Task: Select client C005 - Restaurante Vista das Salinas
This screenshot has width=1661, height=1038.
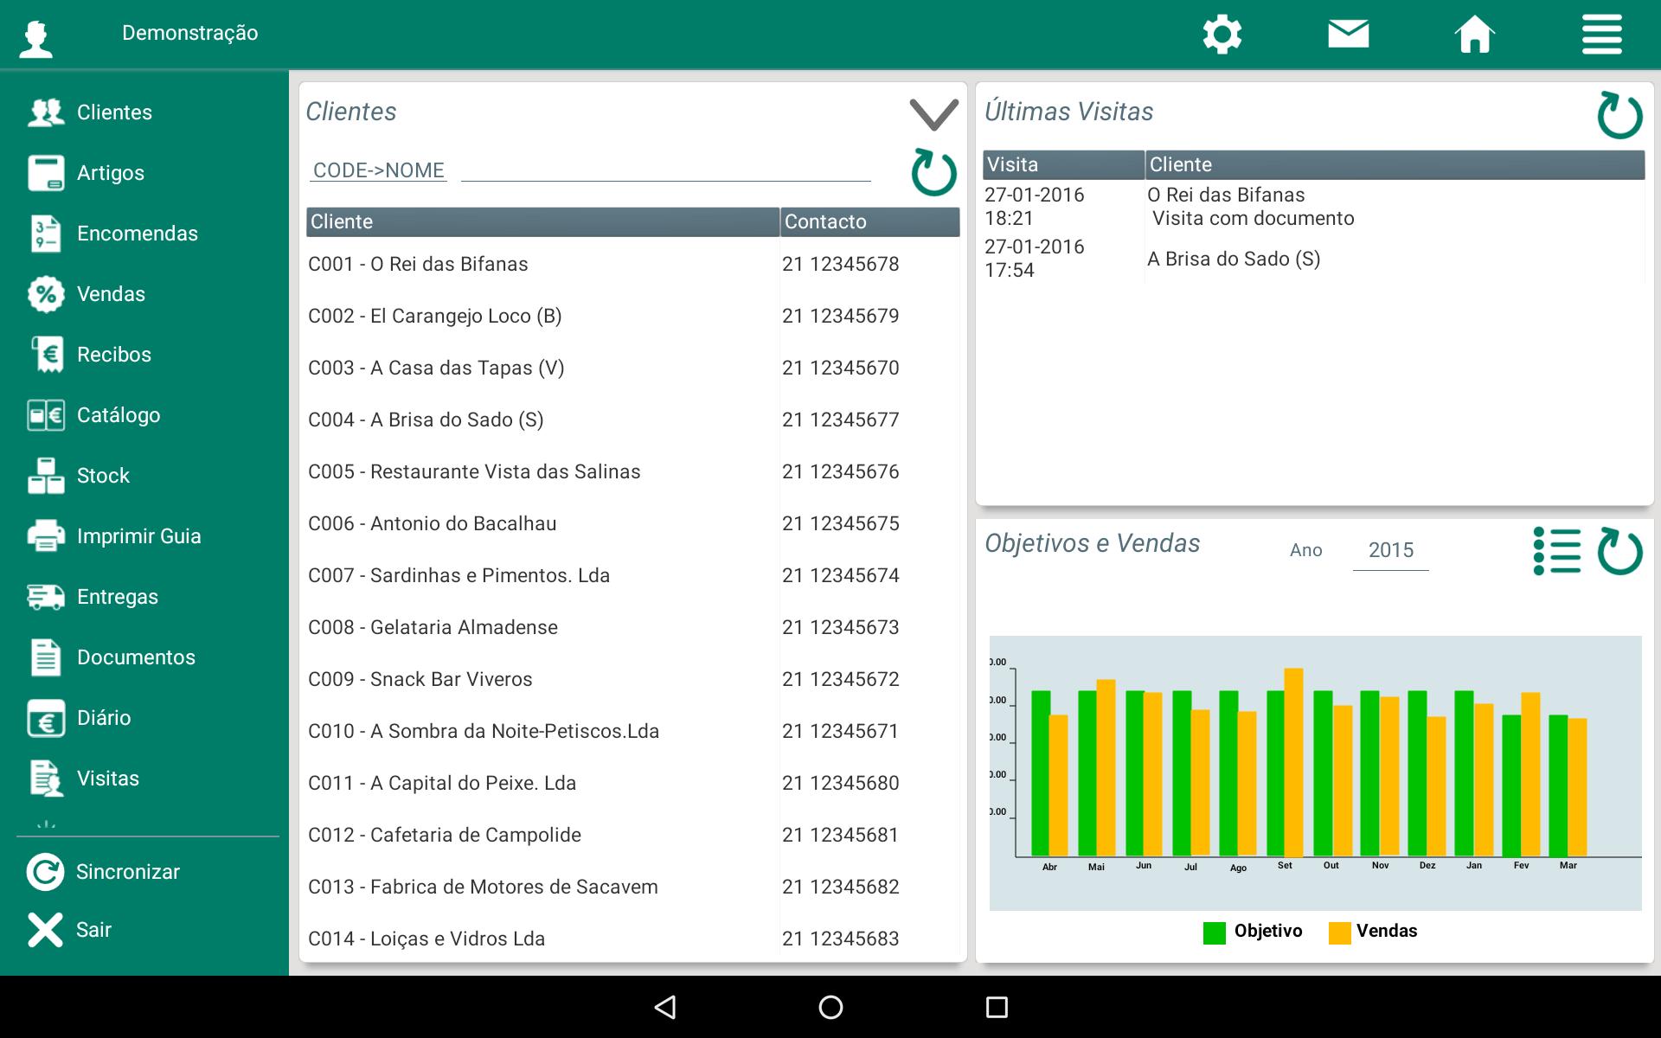Action: coord(633,471)
